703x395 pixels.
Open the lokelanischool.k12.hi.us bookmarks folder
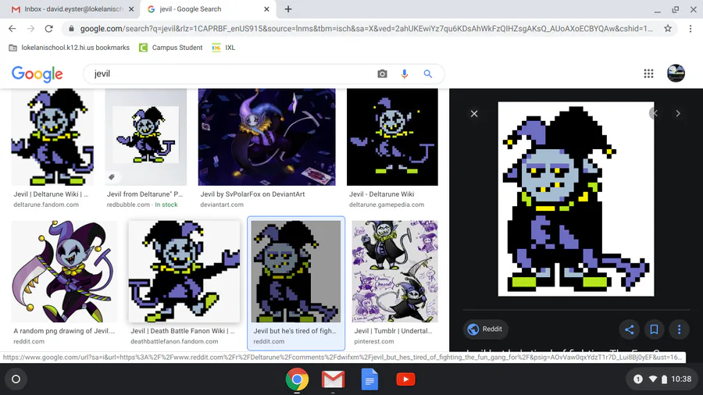coord(69,48)
